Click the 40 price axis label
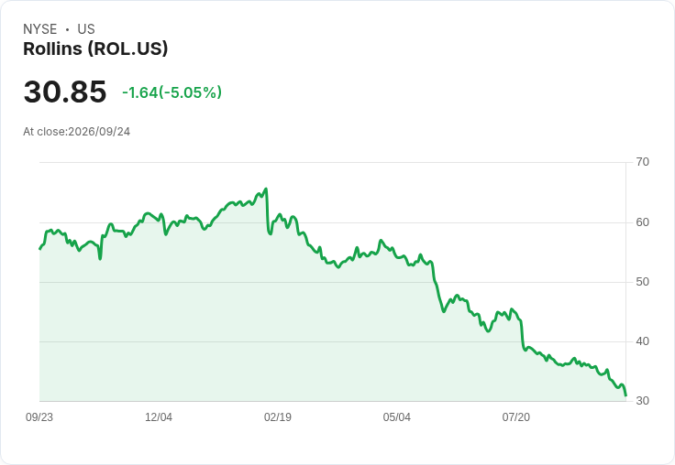The height and width of the screenshot is (465, 675). pos(642,341)
